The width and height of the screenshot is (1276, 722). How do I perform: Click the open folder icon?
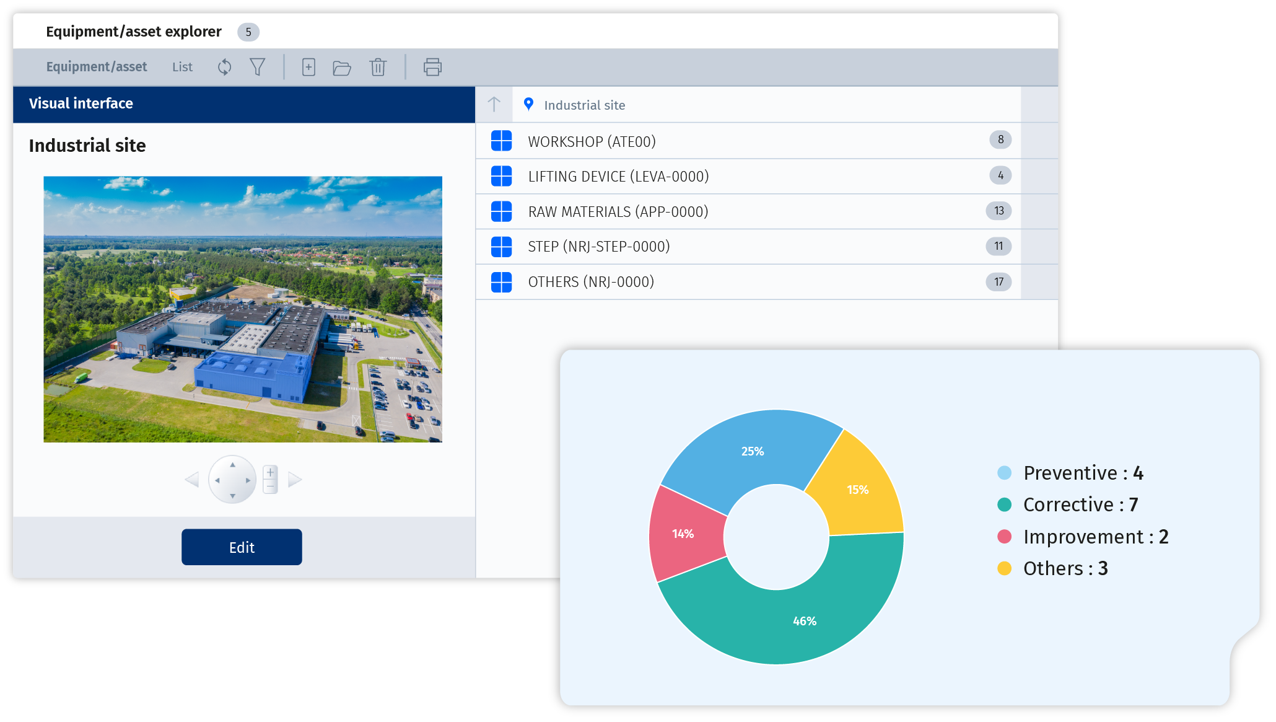(x=342, y=67)
